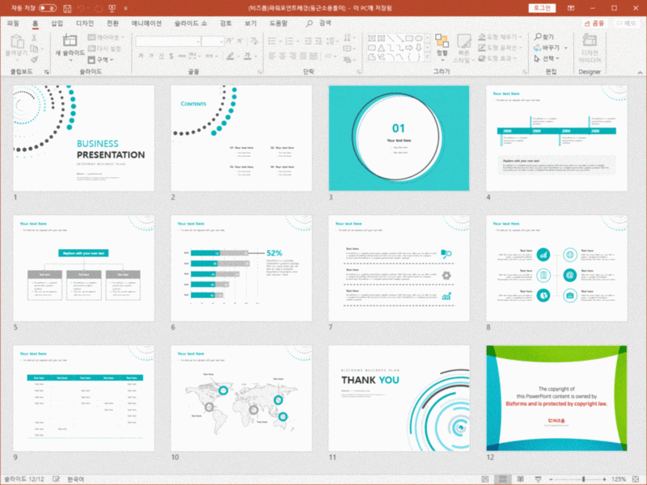Click the Share (공유) button

click(x=594, y=23)
